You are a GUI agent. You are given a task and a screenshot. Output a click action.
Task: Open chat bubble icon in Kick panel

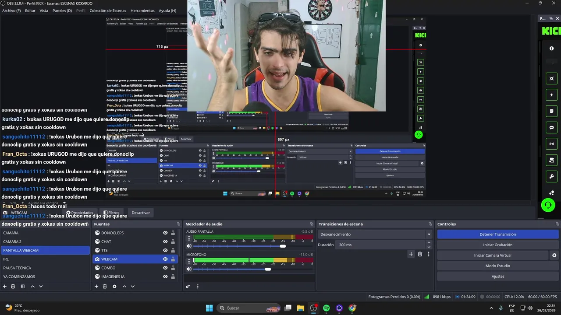(x=552, y=128)
